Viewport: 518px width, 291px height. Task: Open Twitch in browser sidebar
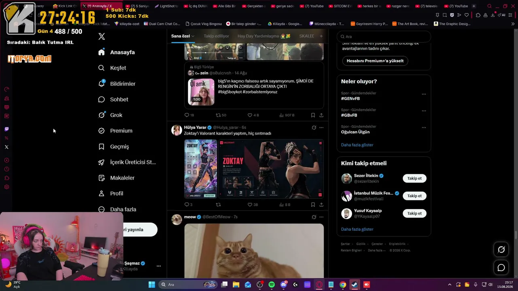pyautogui.click(x=6, y=129)
